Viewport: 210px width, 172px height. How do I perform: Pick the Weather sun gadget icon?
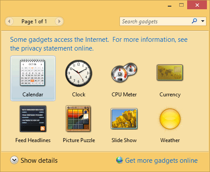point(170,119)
